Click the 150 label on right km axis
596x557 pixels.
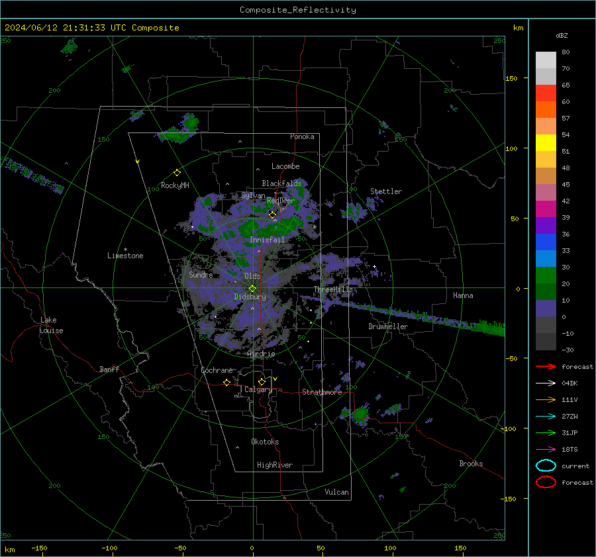coord(511,78)
